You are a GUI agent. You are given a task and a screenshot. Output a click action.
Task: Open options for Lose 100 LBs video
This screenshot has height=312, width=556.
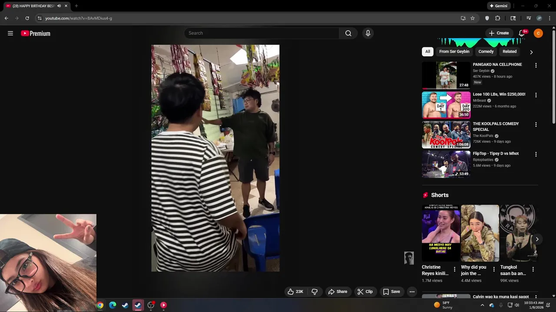pos(536,95)
